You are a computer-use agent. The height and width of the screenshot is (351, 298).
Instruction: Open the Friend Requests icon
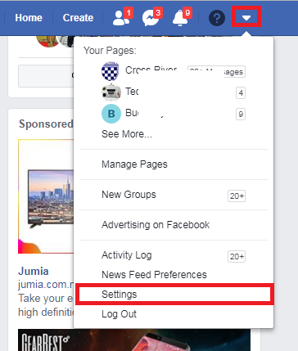click(x=121, y=18)
